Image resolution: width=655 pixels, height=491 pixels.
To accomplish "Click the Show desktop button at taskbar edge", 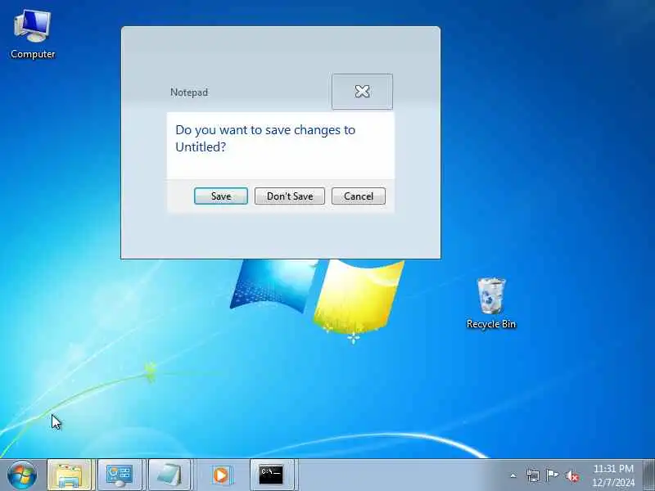I will tap(648, 475).
